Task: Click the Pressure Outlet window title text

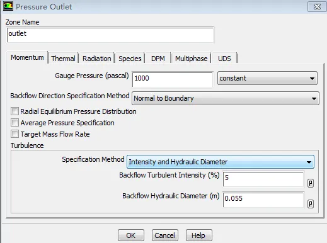Action: coord(44,7)
